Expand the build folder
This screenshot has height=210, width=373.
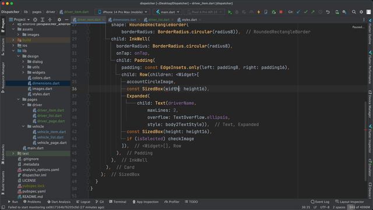[x=13, y=40]
